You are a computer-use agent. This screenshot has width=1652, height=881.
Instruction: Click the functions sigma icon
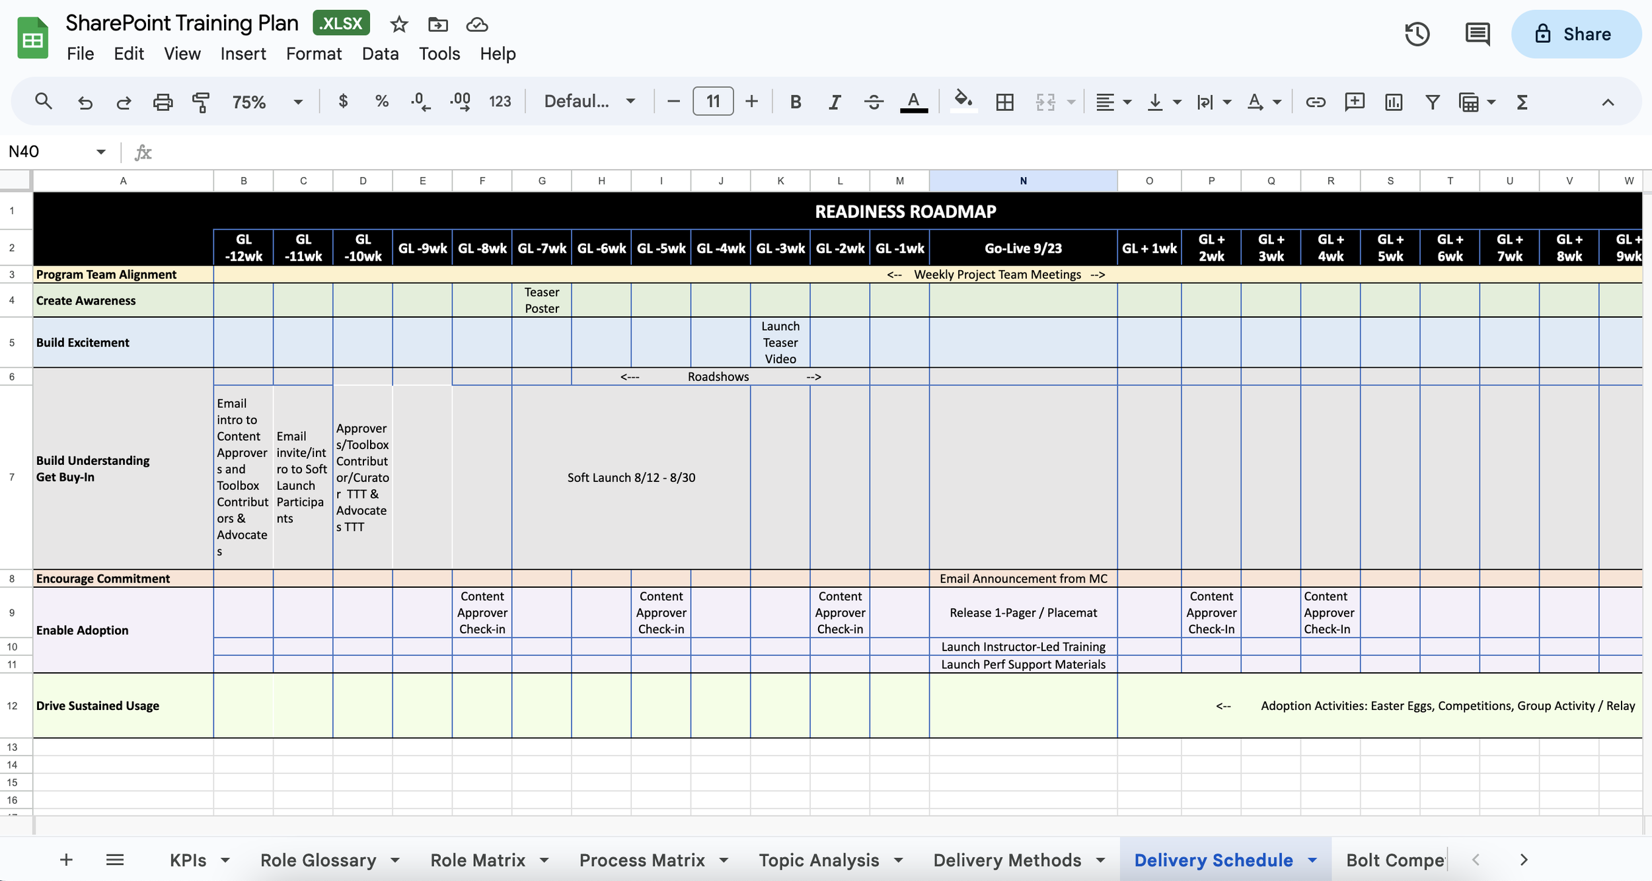pyautogui.click(x=1522, y=102)
